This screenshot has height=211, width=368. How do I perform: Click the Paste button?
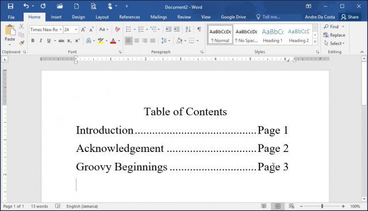click(x=10, y=35)
